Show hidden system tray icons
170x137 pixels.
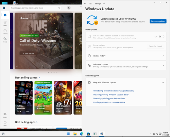click(151, 134)
